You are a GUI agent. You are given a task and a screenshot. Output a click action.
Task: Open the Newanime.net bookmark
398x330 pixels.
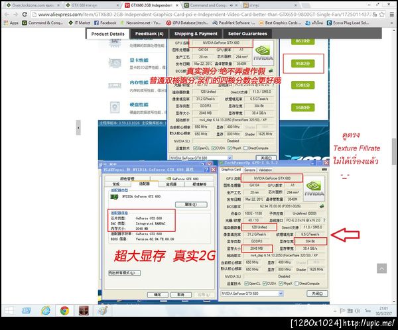pos(141,23)
